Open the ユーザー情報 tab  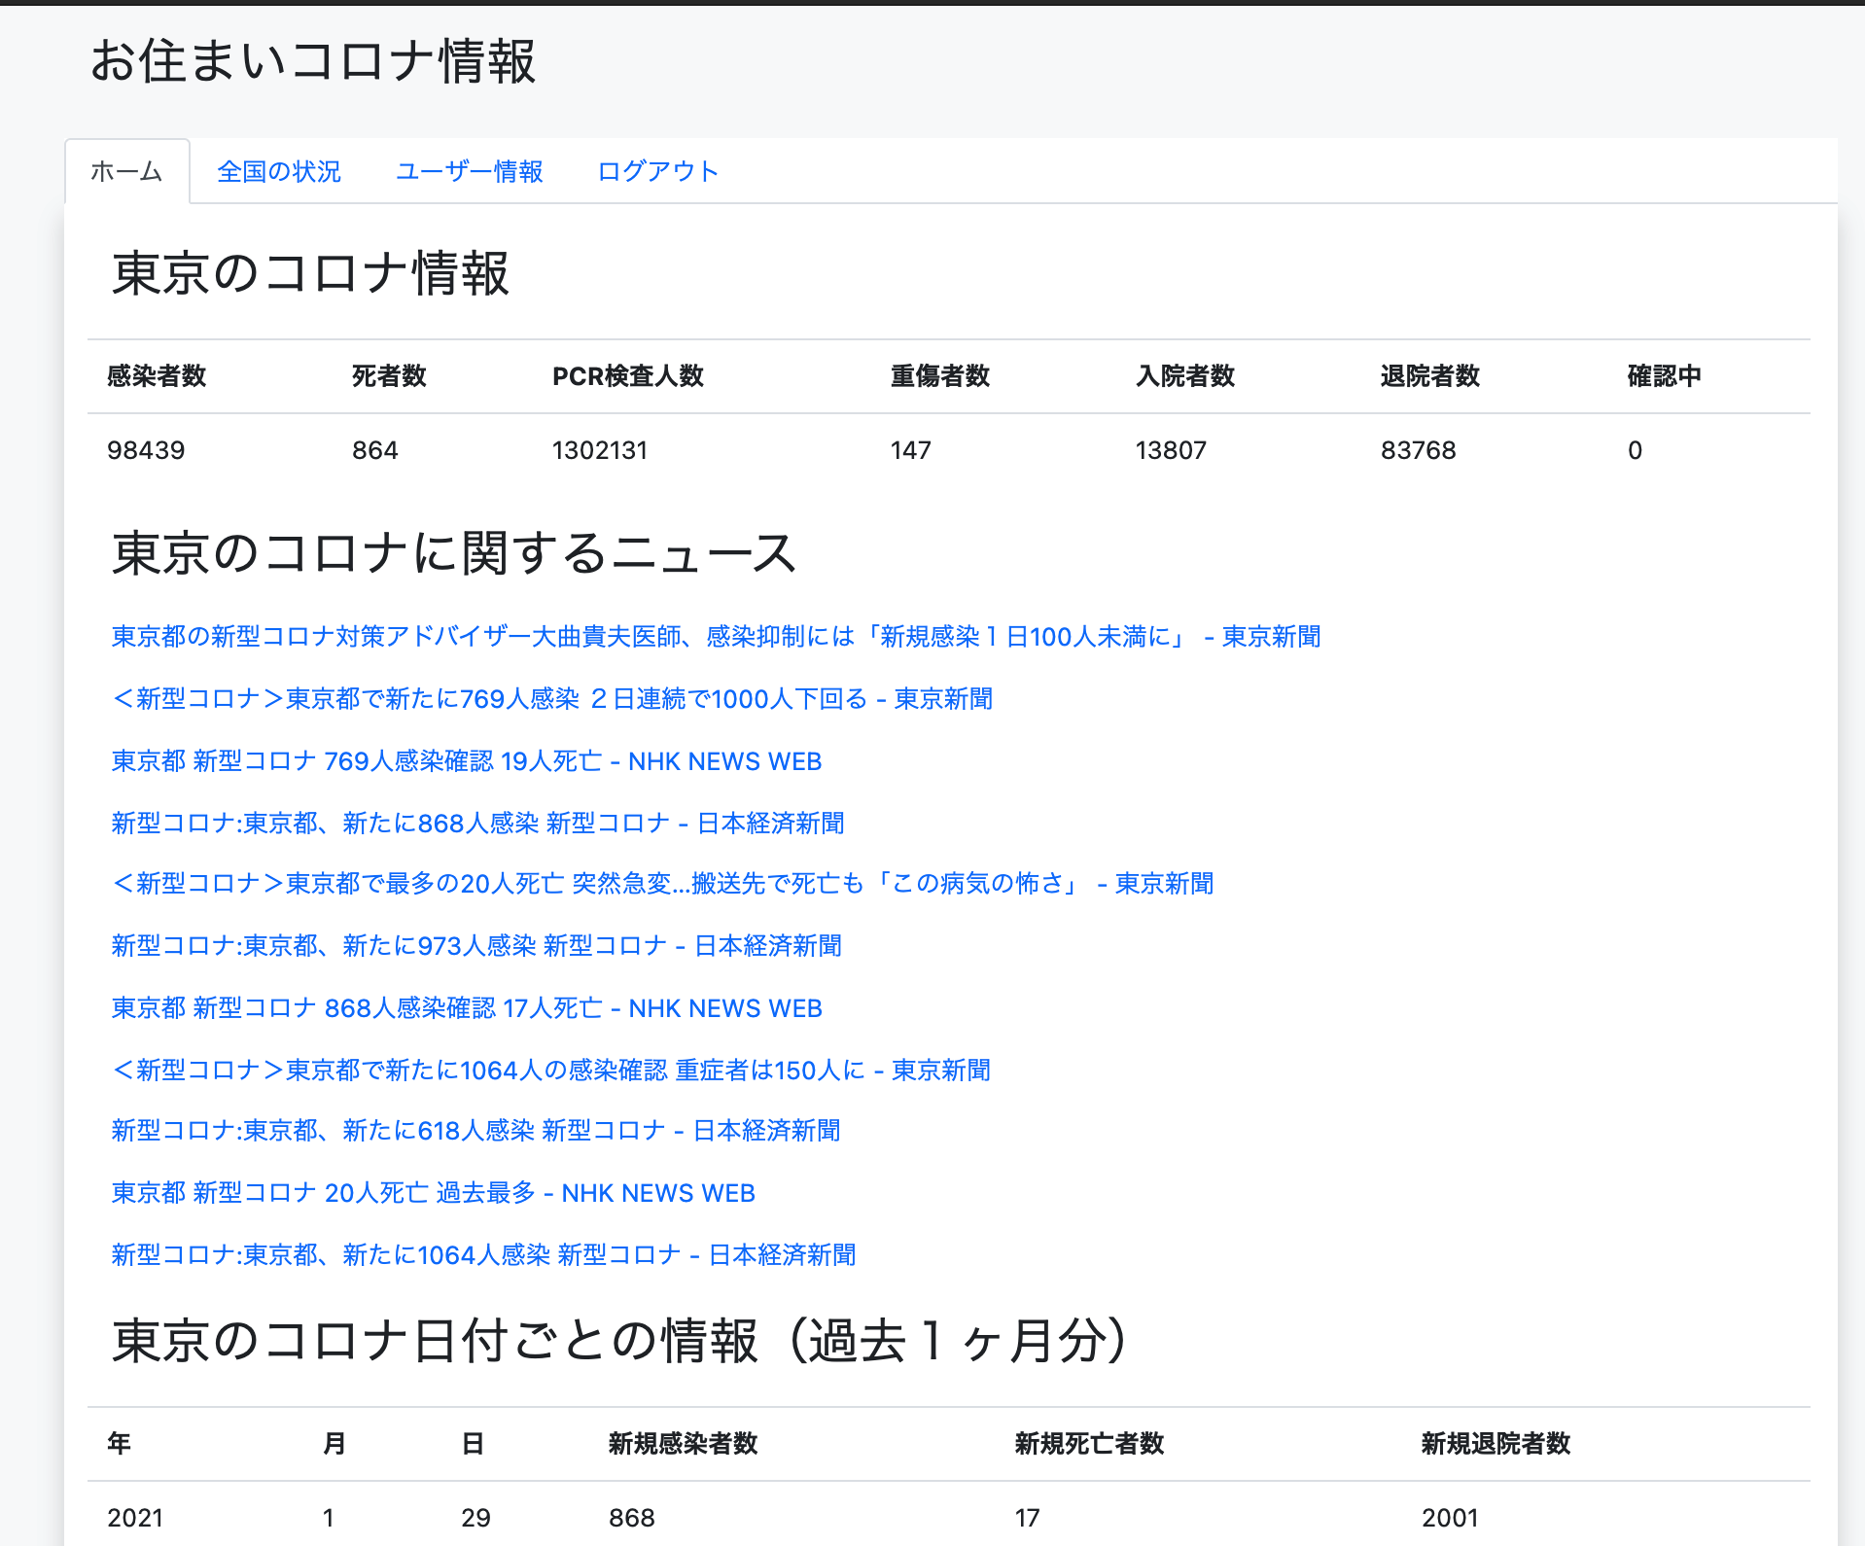(470, 171)
